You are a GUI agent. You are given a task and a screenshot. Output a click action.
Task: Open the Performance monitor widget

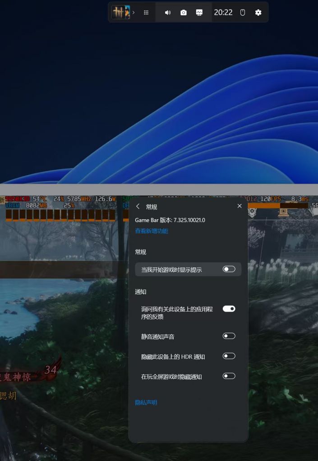199,13
